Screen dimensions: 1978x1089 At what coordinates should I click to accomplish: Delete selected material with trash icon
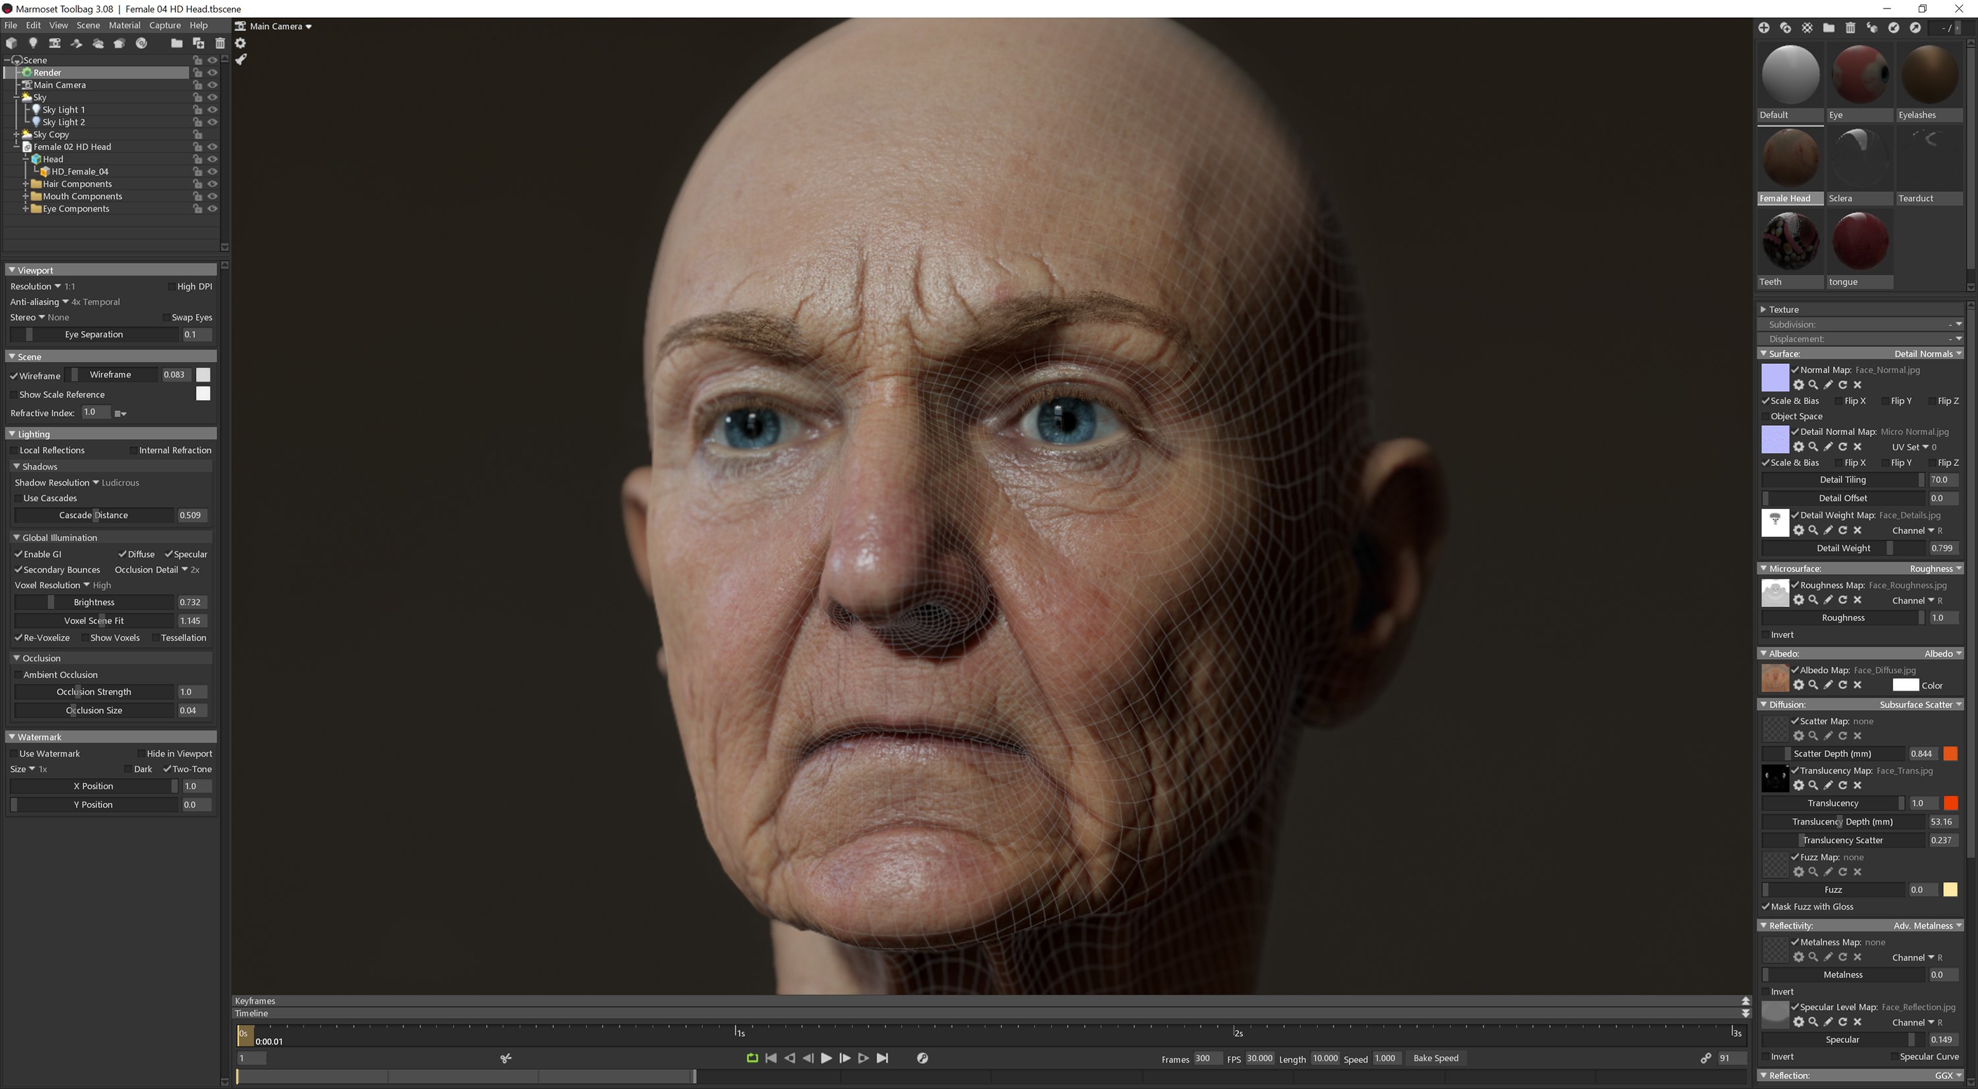click(x=1851, y=28)
